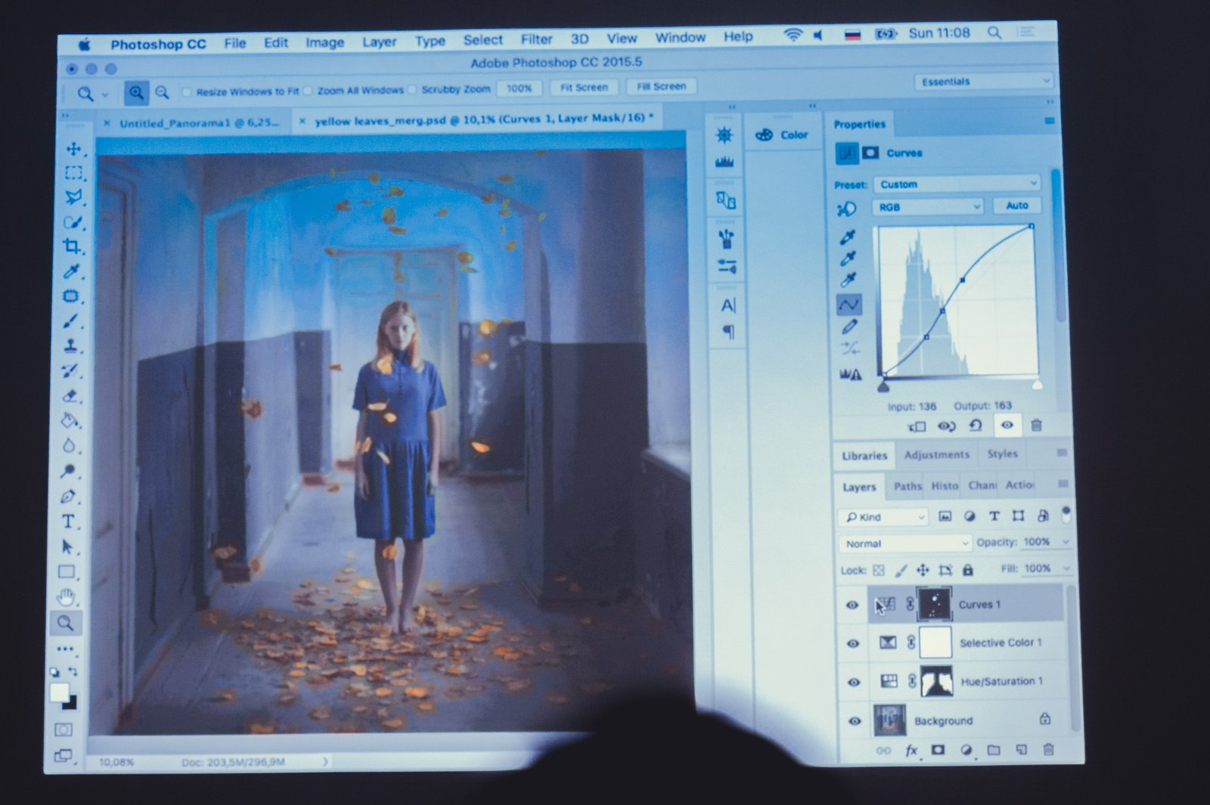Image resolution: width=1210 pixels, height=805 pixels.
Task: Open the RGB channel dropdown
Action: pos(929,206)
